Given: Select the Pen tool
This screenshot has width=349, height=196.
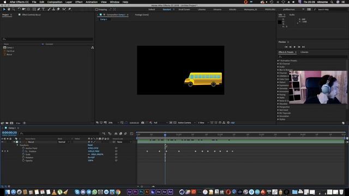Looking at the screenshot, I should [39, 9].
